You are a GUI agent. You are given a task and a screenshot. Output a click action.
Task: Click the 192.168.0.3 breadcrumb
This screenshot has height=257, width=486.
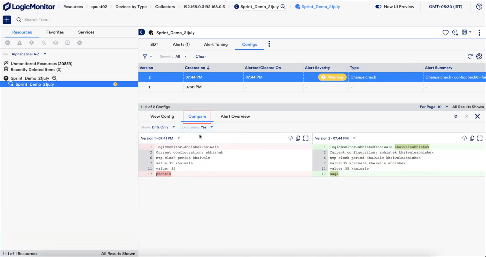pos(204,6)
